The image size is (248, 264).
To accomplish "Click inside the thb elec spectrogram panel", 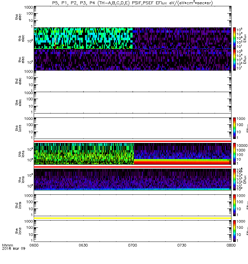I will [x=133, y=38].
